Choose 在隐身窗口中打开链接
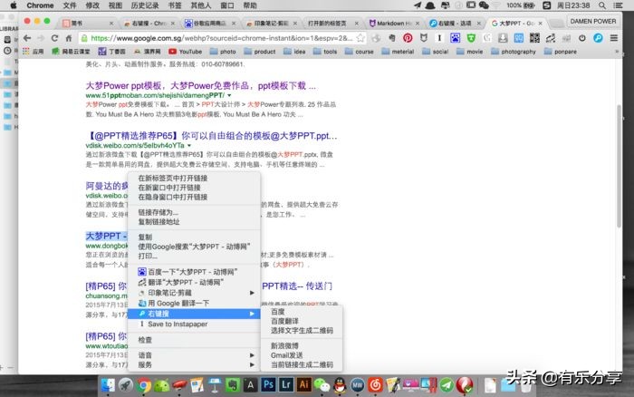Viewport: 634px width, 397px height. click(x=194, y=197)
